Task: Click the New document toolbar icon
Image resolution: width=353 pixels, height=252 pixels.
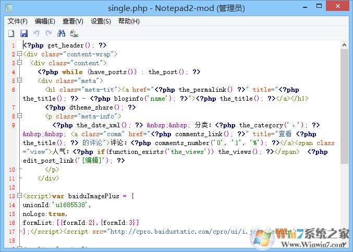Action: pos(11,33)
